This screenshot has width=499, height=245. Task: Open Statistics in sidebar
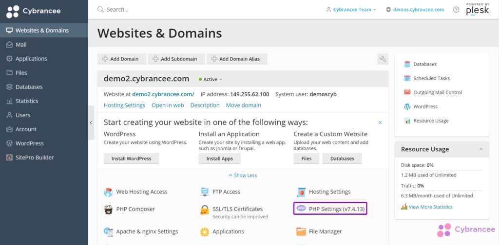[44, 101]
